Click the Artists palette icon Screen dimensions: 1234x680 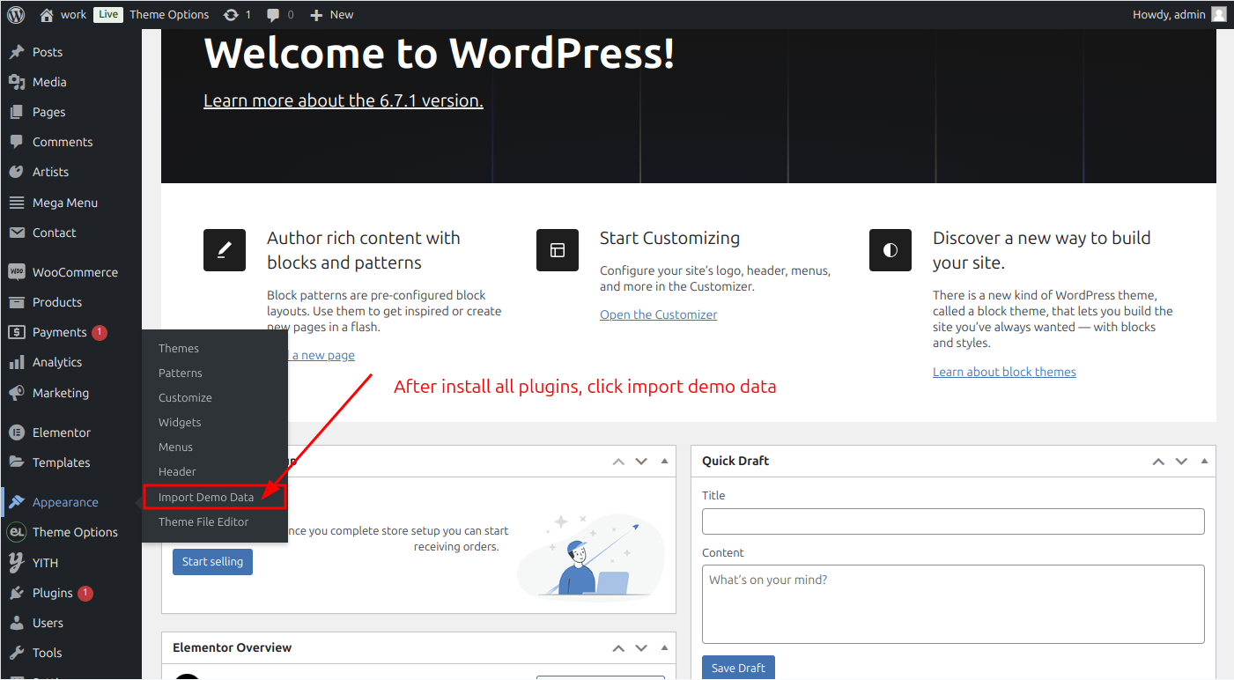(x=16, y=172)
